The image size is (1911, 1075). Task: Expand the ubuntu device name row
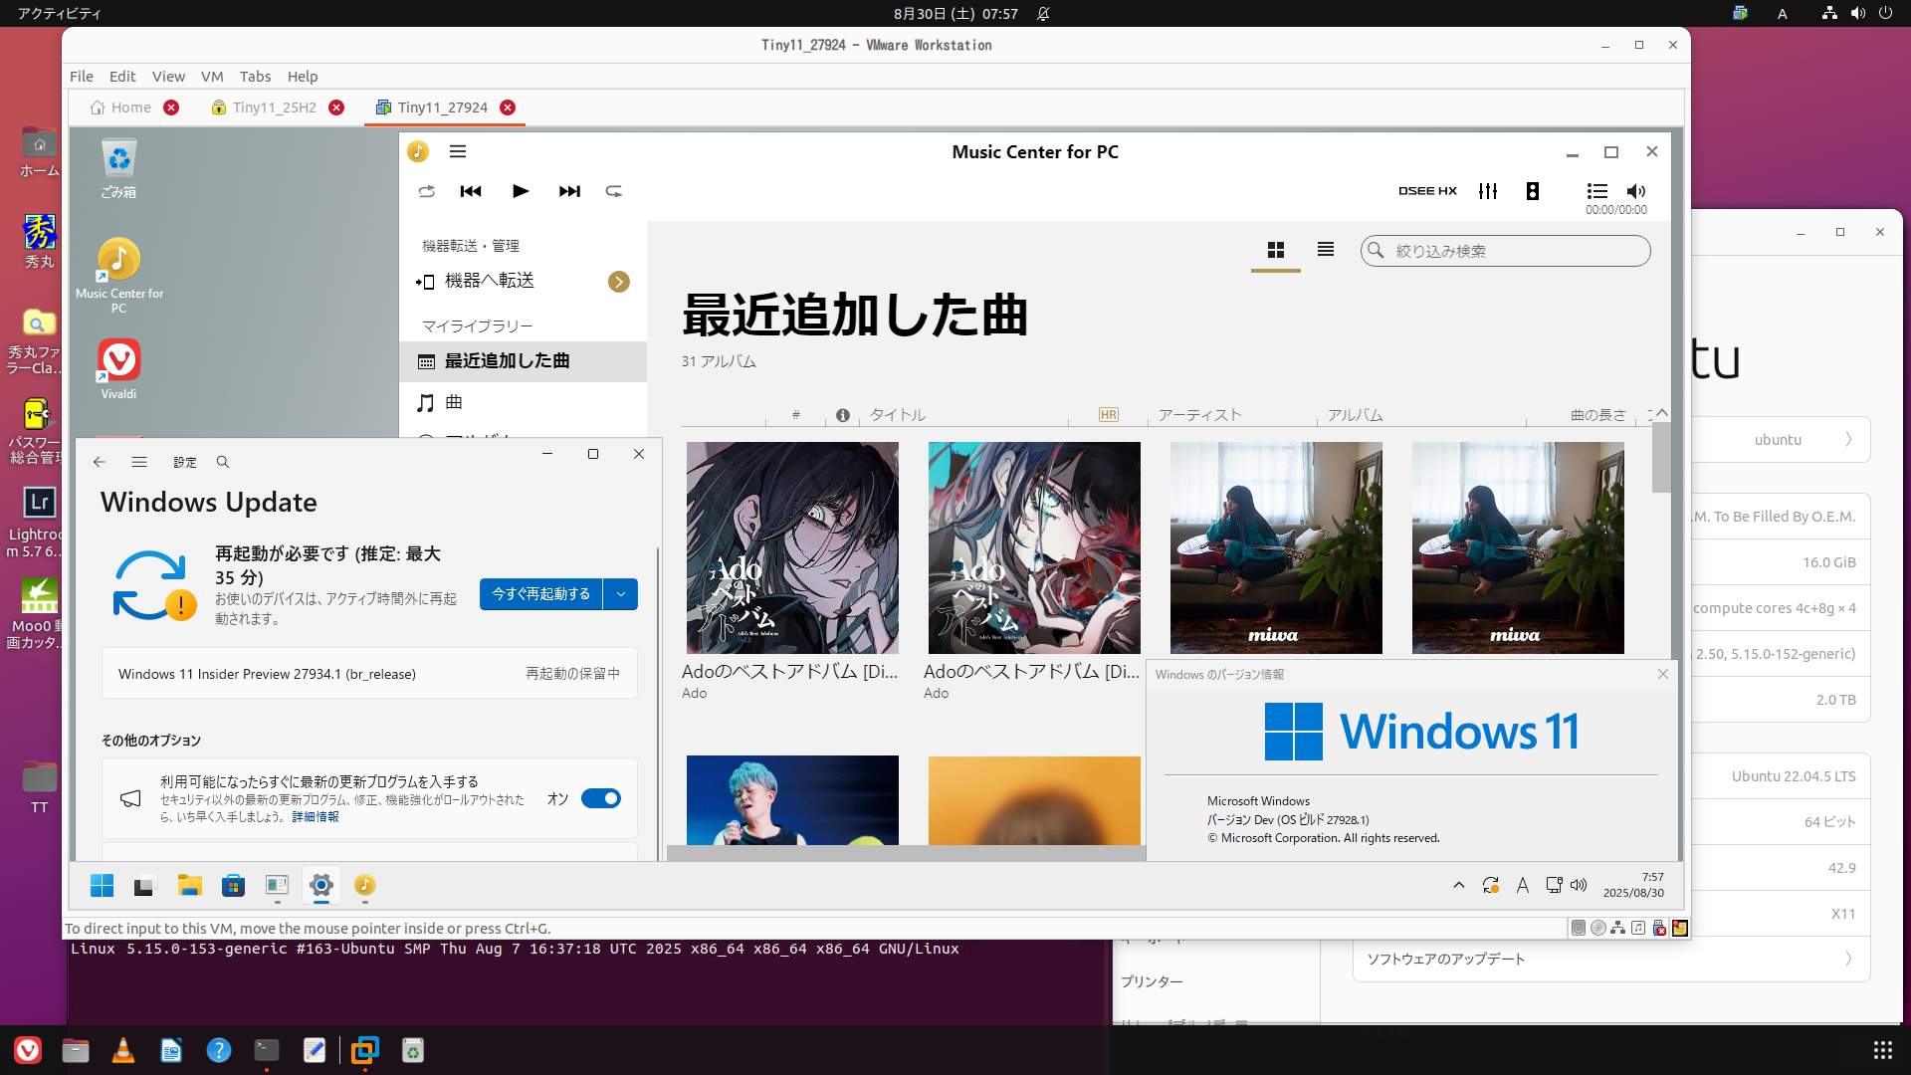coord(1782,440)
